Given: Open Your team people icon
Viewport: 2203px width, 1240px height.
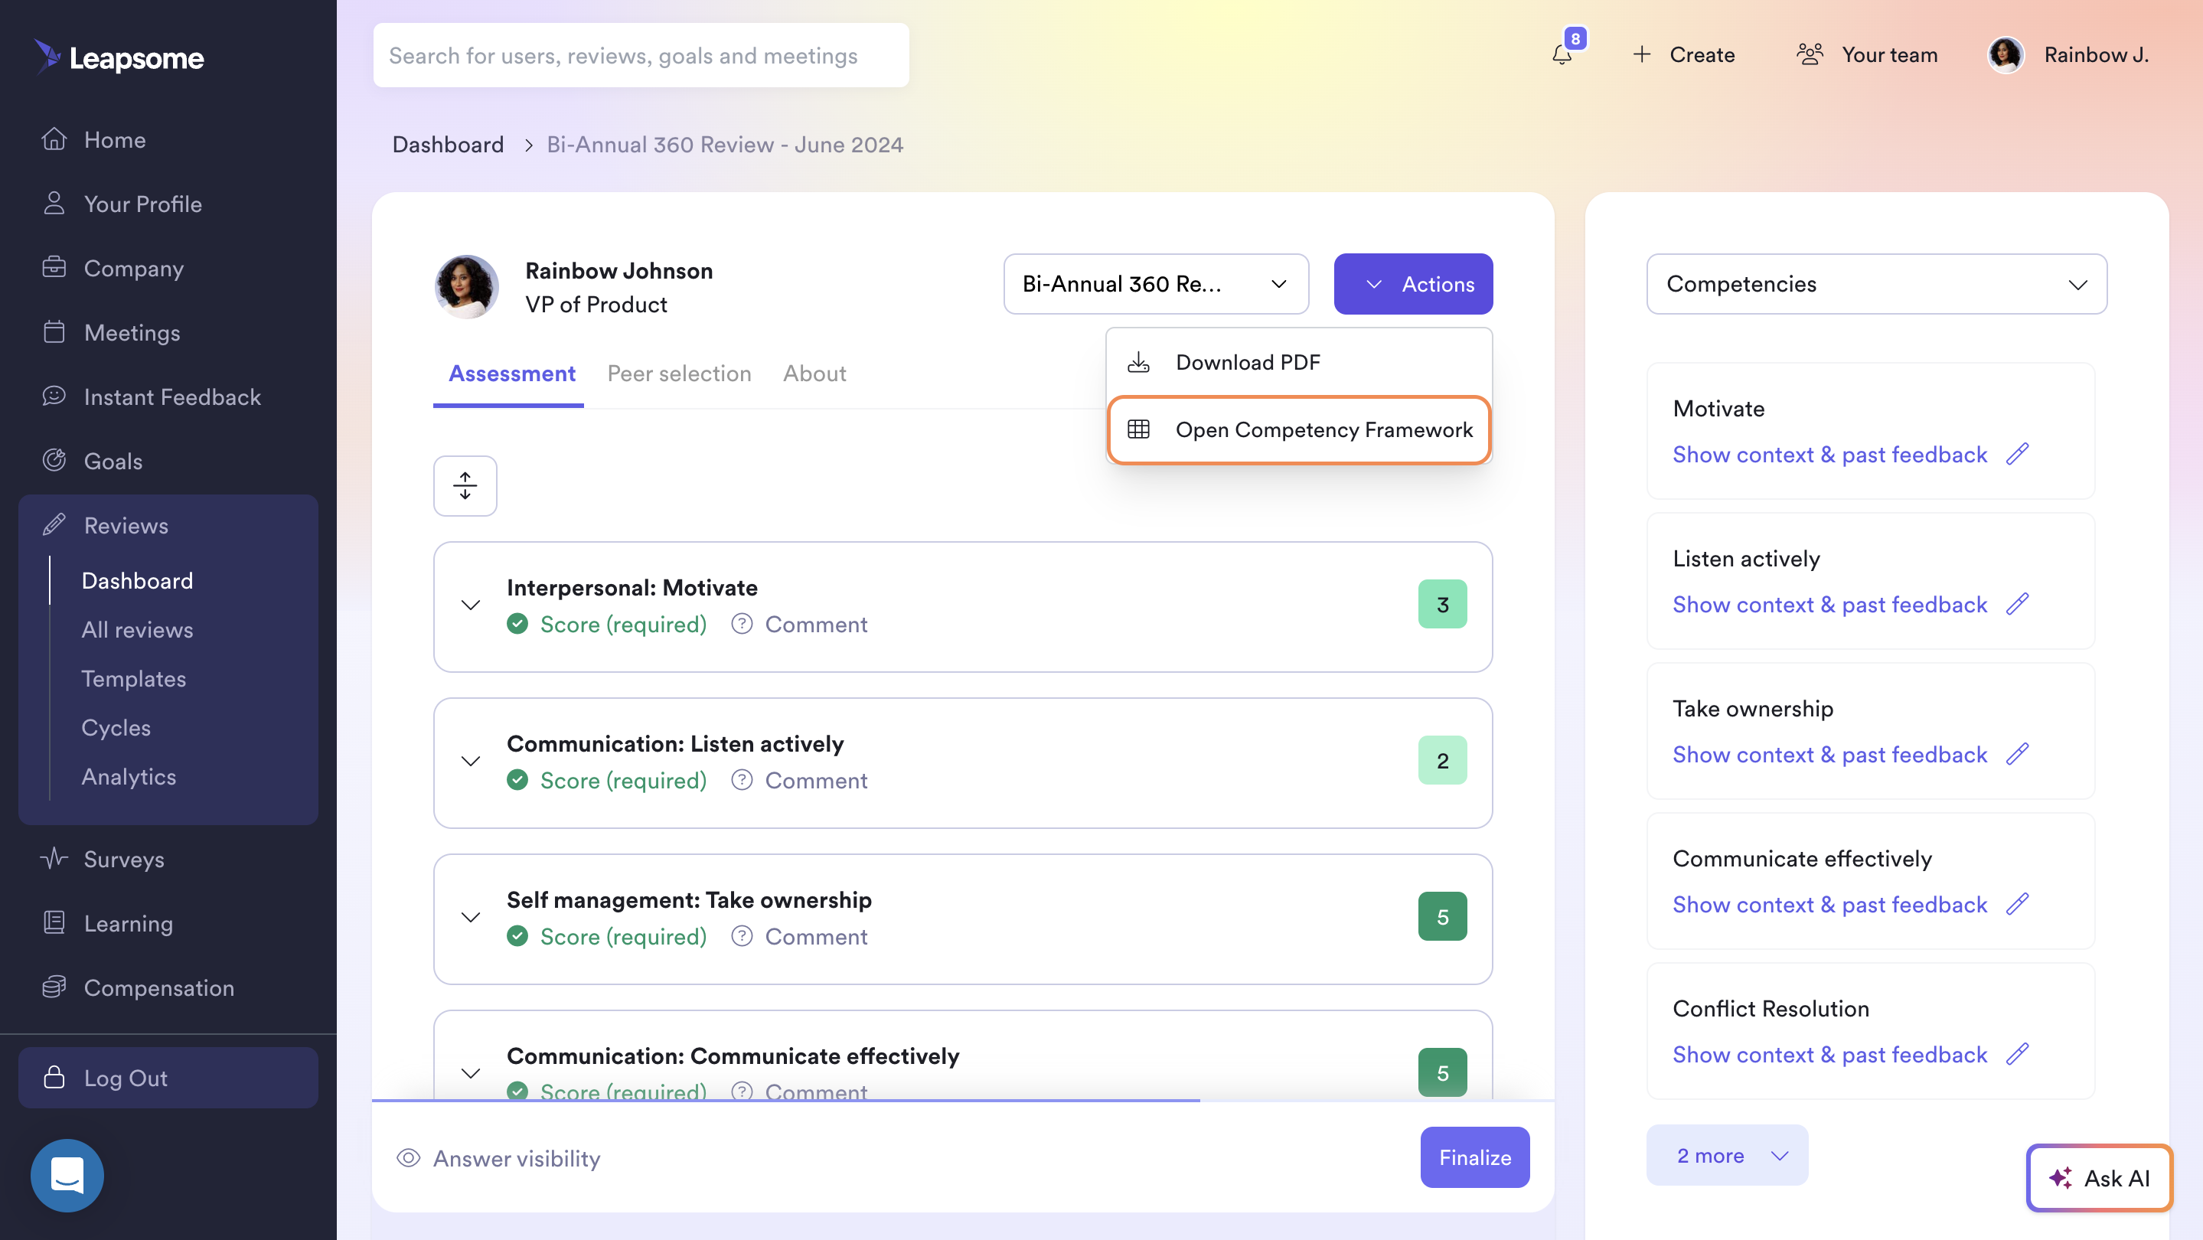Looking at the screenshot, I should click(1810, 55).
